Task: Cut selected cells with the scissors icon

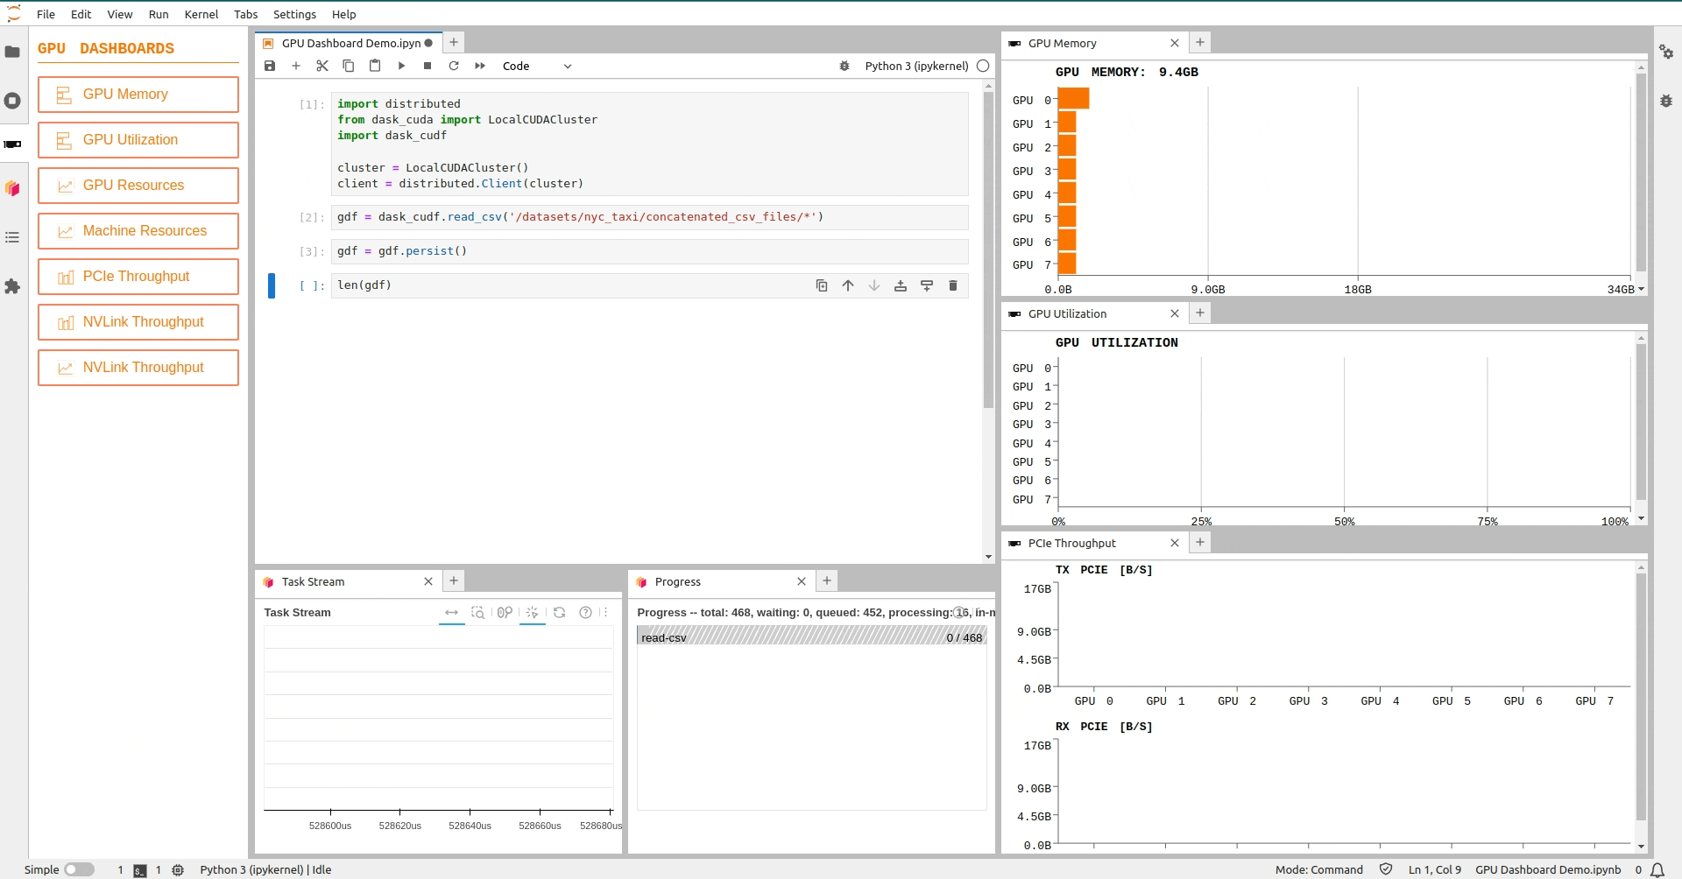Action: tap(322, 66)
